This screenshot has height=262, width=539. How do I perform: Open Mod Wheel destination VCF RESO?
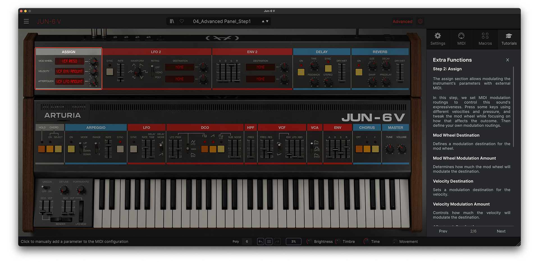(69, 61)
